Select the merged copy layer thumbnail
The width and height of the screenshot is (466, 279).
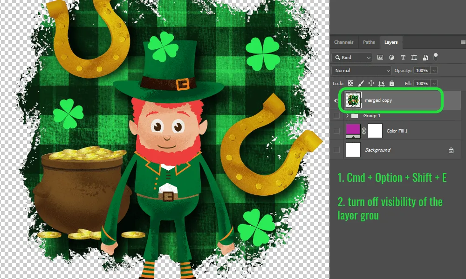click(353, 100)
